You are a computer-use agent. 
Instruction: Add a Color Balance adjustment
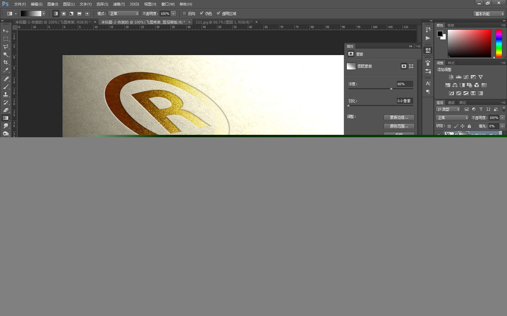pyautogui.click(x=455, y=85)
